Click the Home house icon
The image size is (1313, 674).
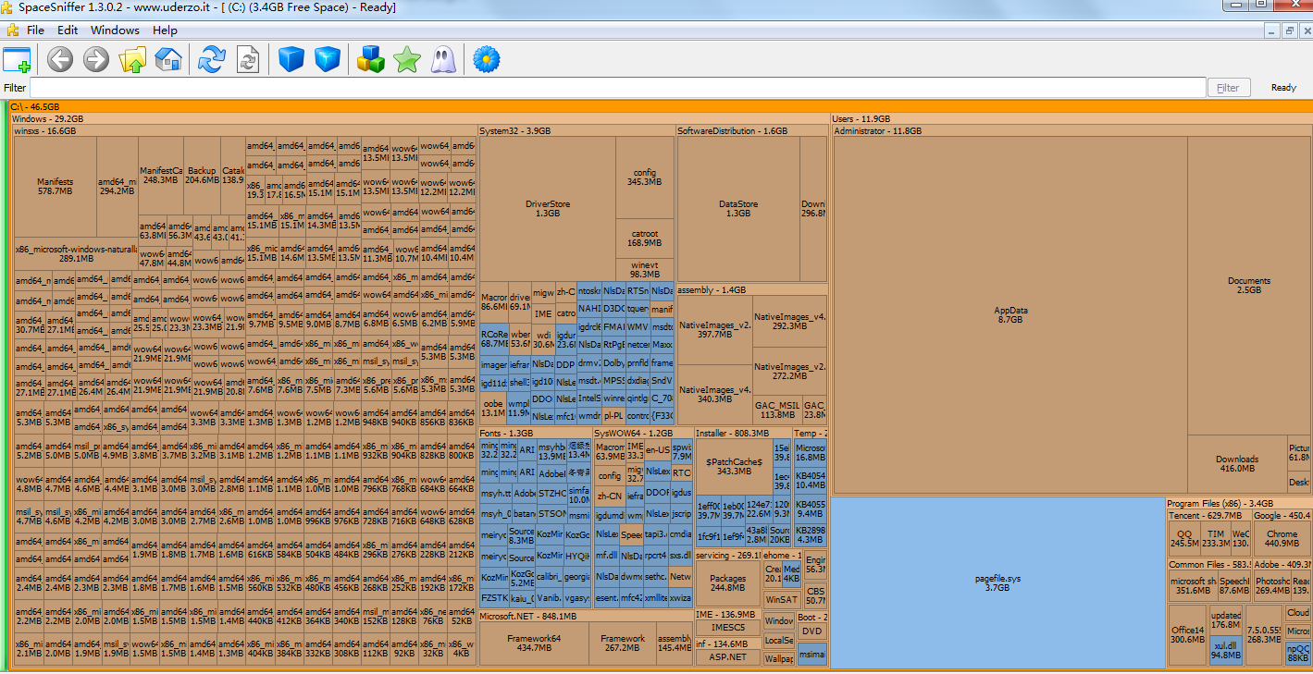click(x=168, y=60)
